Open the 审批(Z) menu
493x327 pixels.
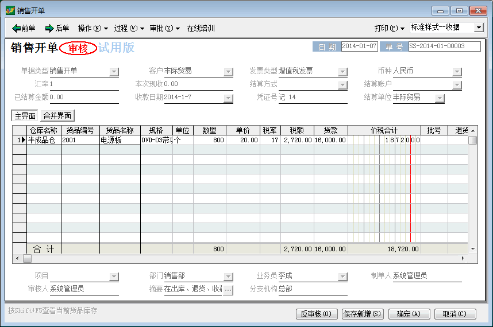(x=165, y=28)
